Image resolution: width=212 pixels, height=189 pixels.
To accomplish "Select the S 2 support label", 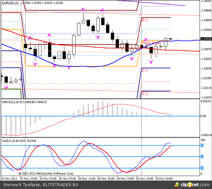I will point(145,93).
